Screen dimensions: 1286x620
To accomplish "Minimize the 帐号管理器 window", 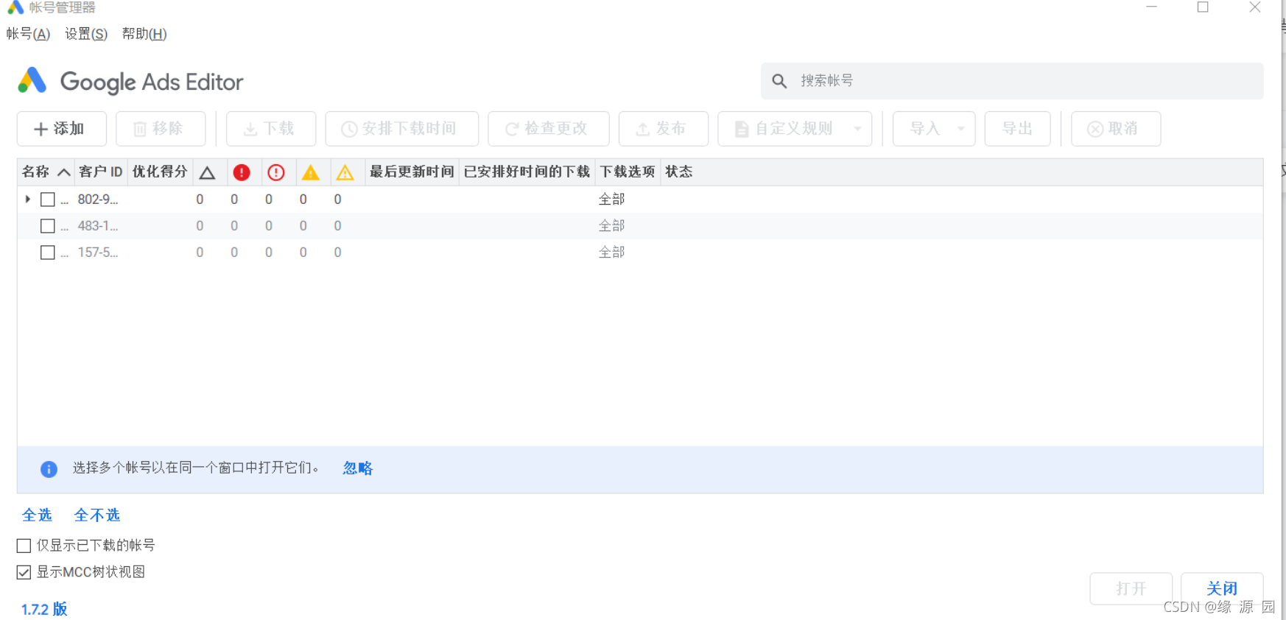I will click(1152, 7).
